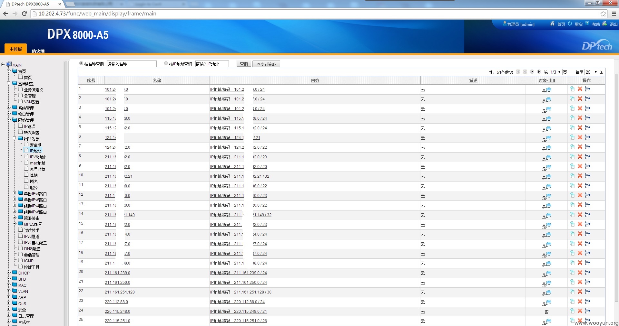Open the per-page 25 count dropdown

pos(591,72)
